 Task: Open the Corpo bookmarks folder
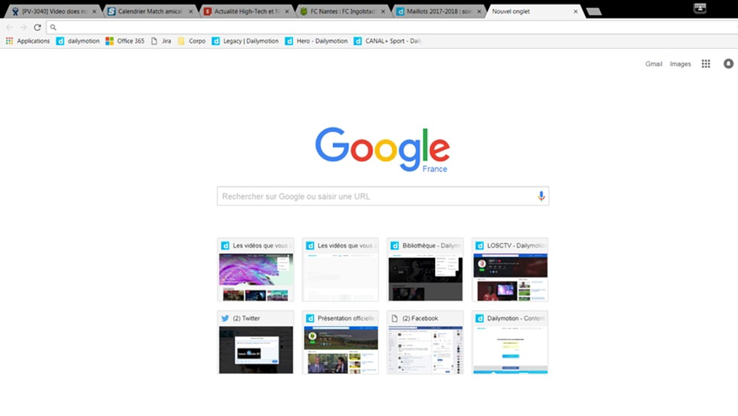pyautogui.click(x=192, y=41)
